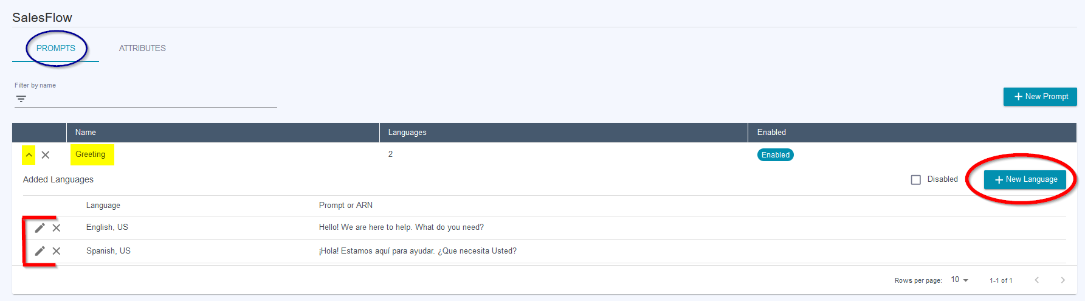
Task: Go to the previous page arrow
Action: tap(1037, 280)
